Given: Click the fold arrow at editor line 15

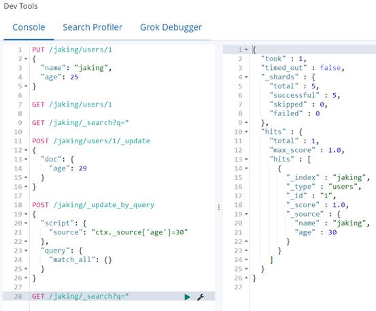Looking at the screenshot, I should [26, 177].
